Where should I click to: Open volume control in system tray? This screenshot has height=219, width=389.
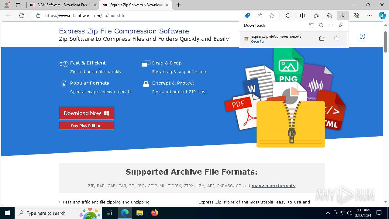click(350, 213)
